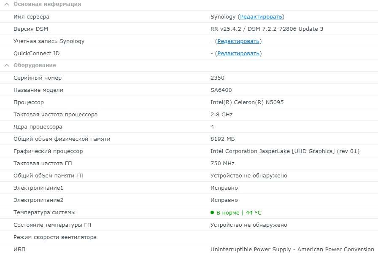The image size is (378, 255).
Task: Collapse the Оборудование section
Action: (7, 65)
